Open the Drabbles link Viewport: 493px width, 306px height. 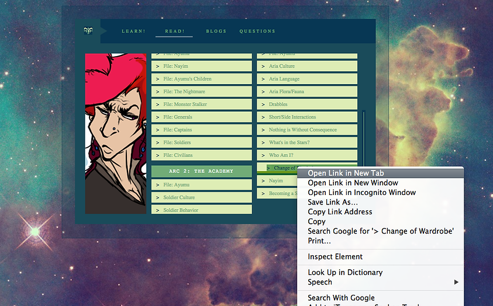pos(307,104)
